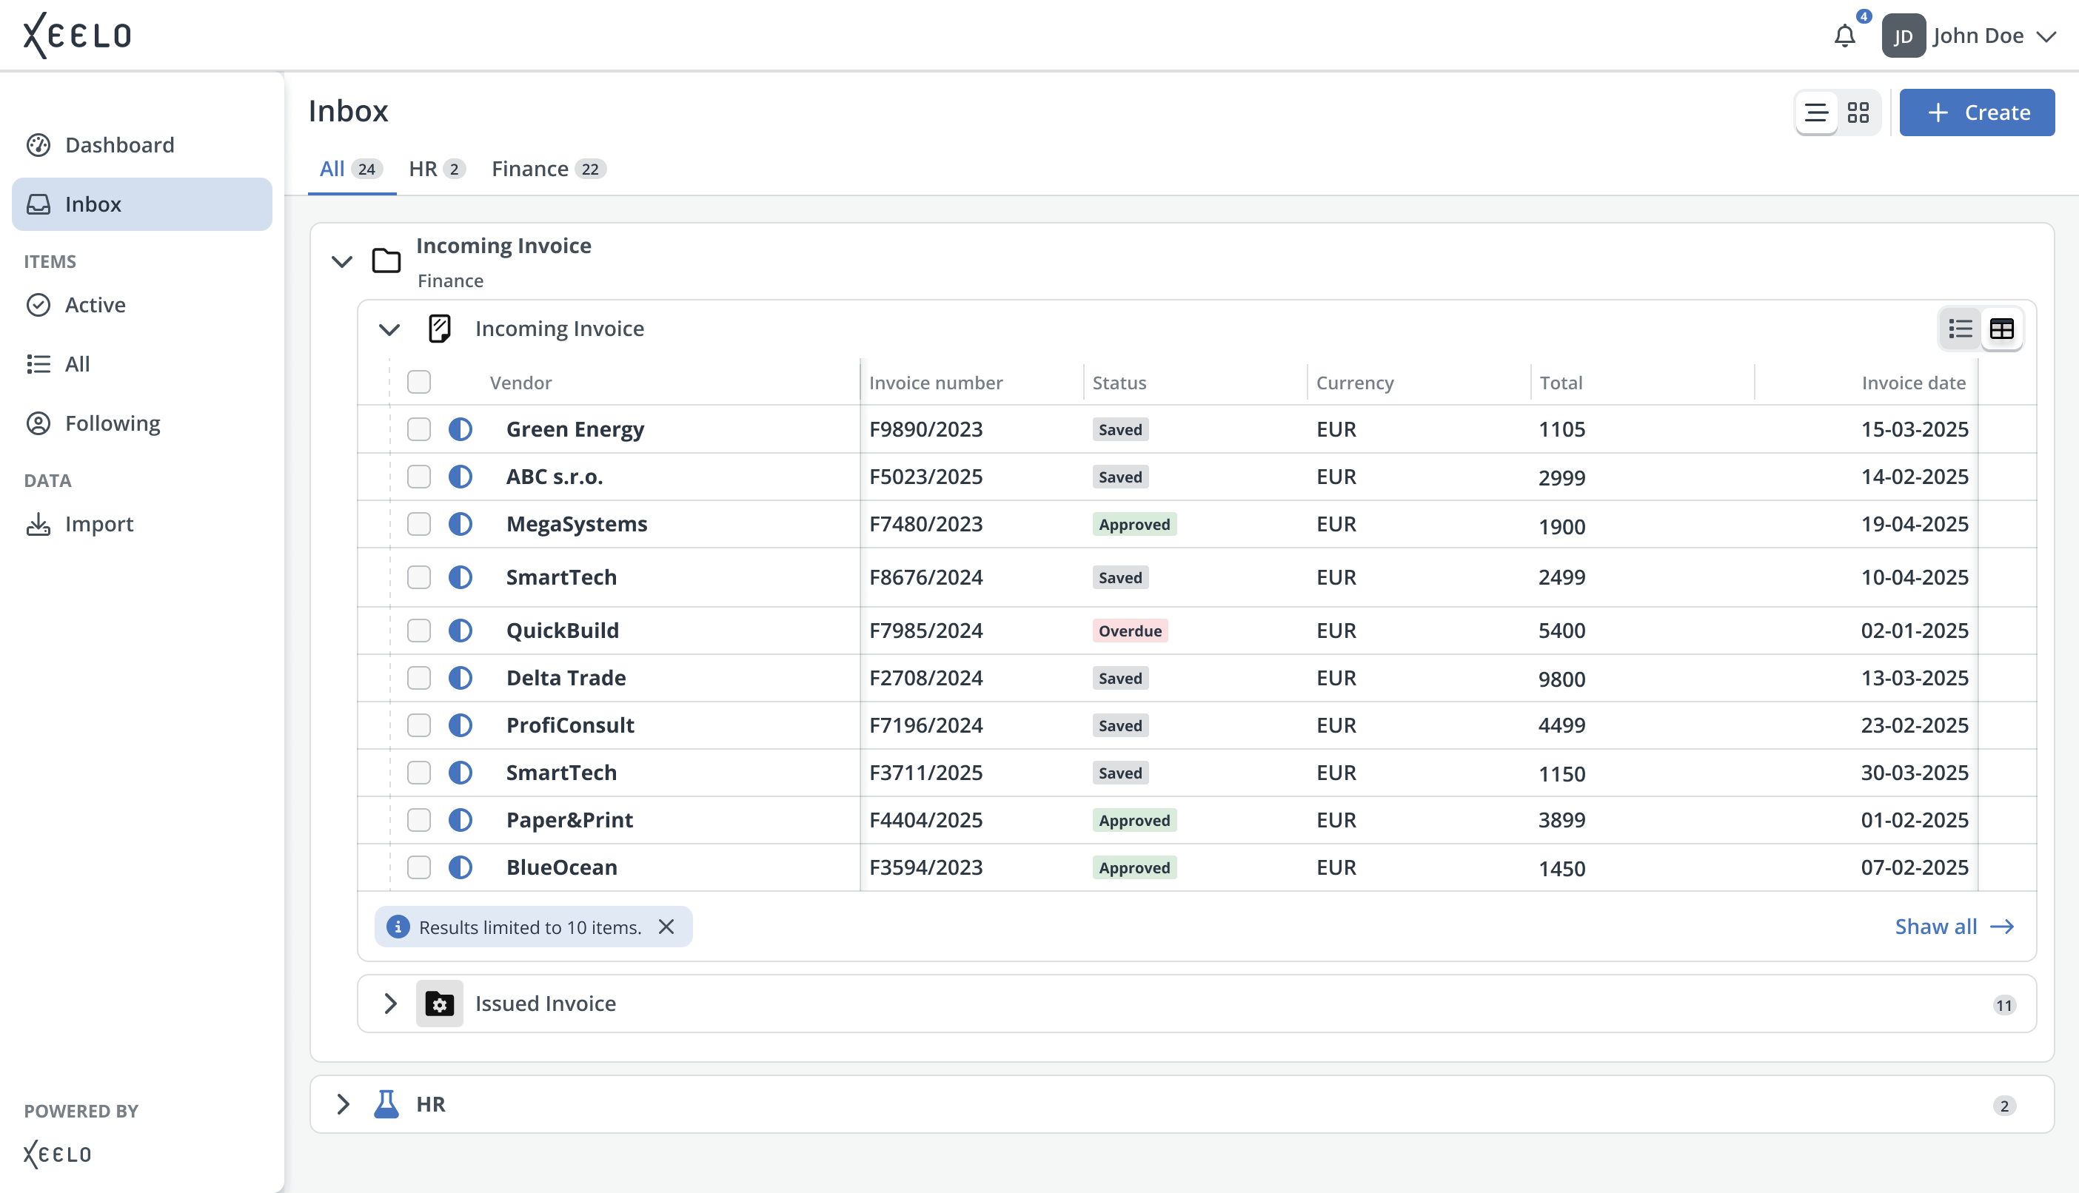Image resolution: width=2079 pixels, height=1193 pixels.
Task: Check the select-all checkbox in Vendor header
Action: (x=419, y=382)
